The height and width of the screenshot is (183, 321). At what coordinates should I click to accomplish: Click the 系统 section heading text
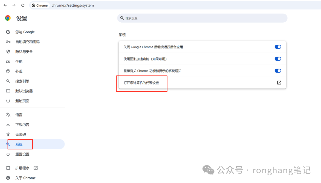click(122, 35)
